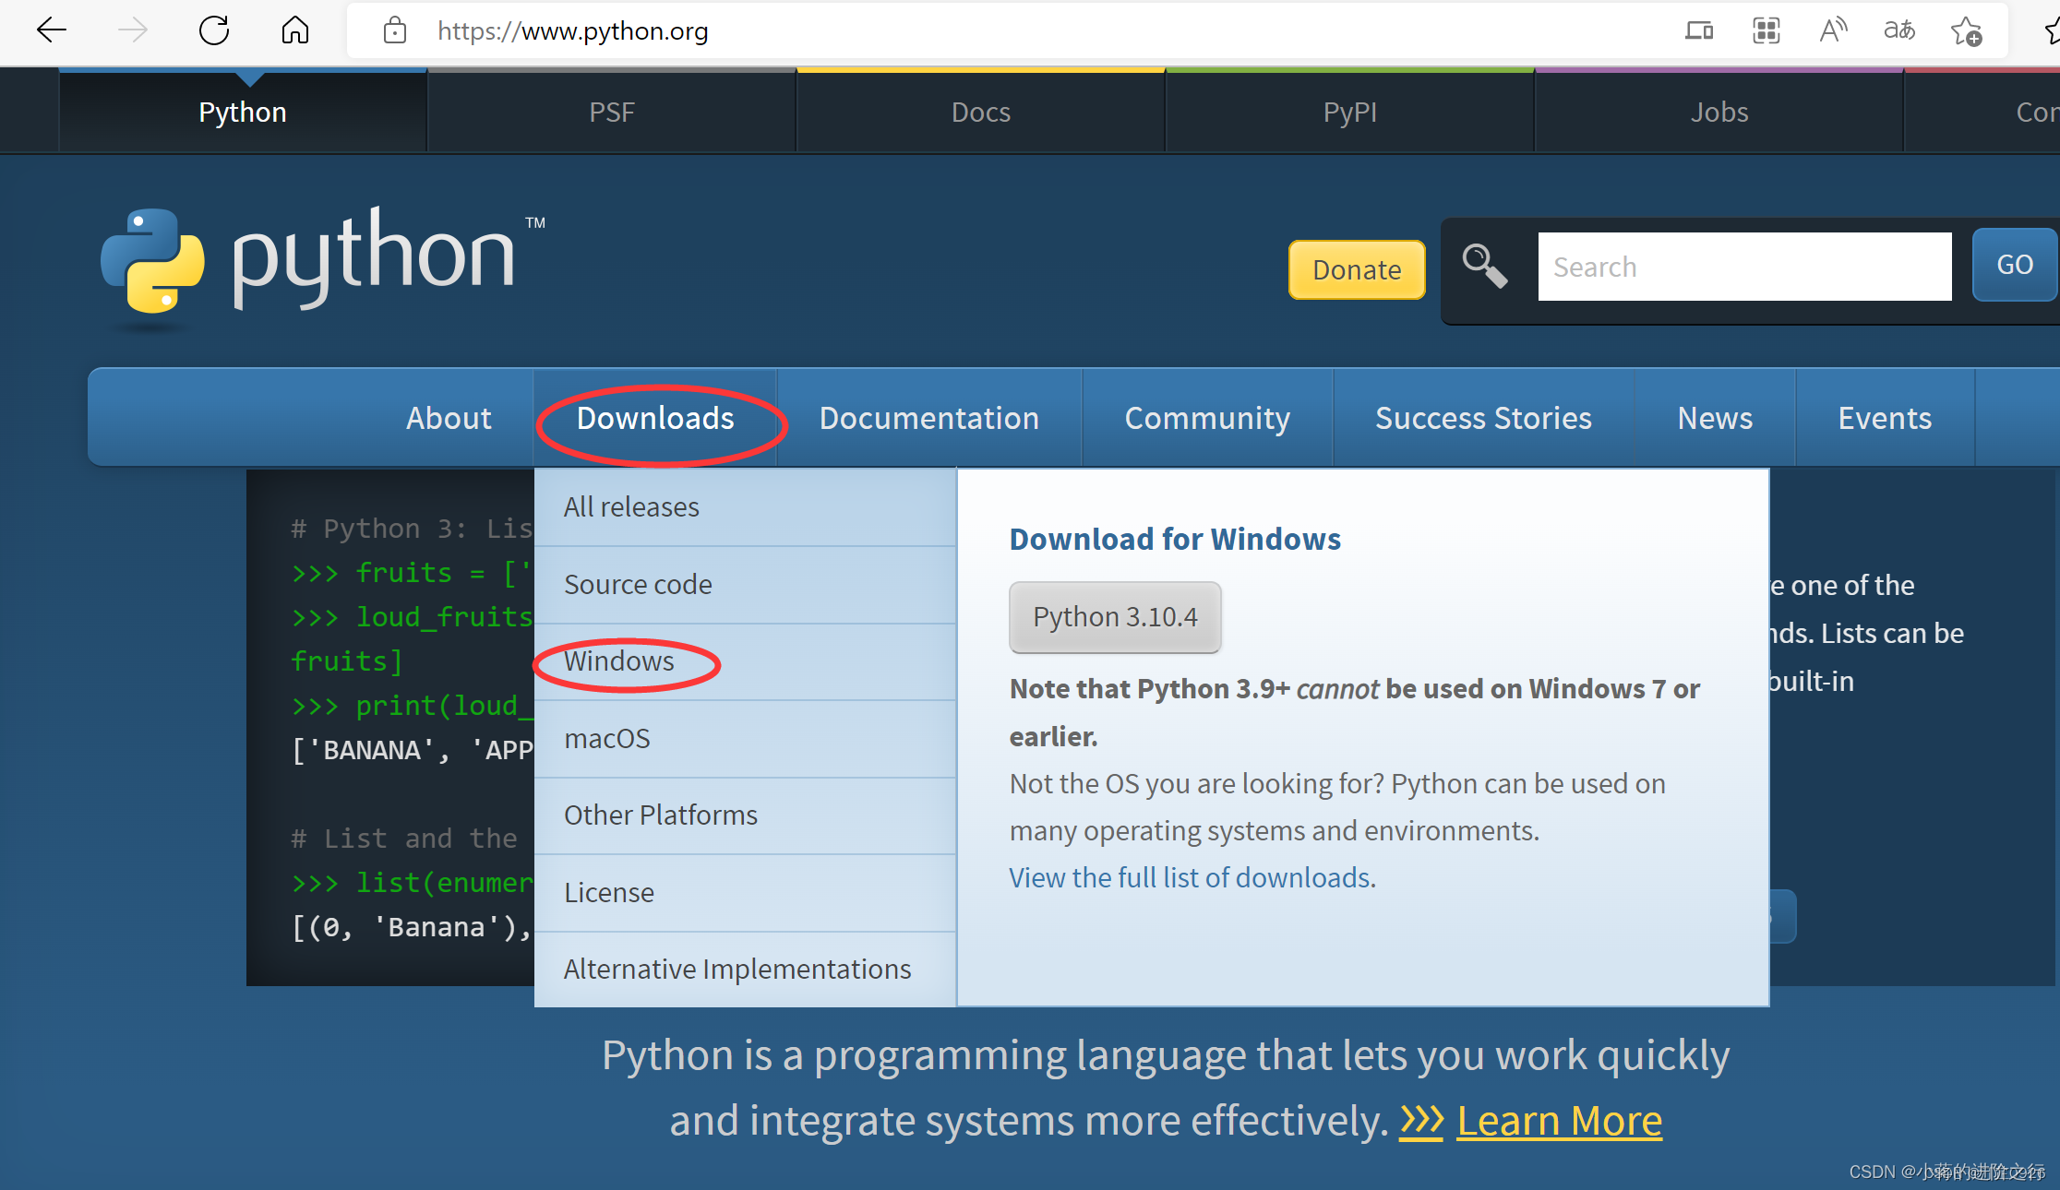The height and width of the screenshot is (1190, 2060).
Task: Click the yellow Donate button
Action: tap(1357, 269)
